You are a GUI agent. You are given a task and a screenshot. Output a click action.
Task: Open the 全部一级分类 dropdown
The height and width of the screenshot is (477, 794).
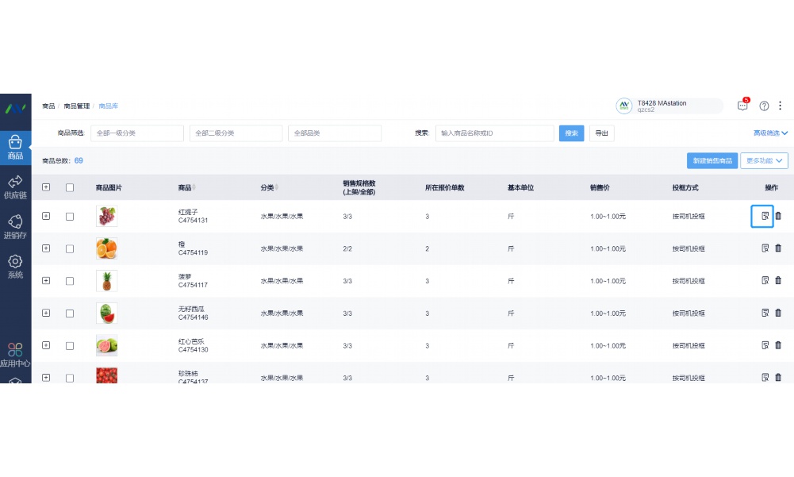coord(136,133)
